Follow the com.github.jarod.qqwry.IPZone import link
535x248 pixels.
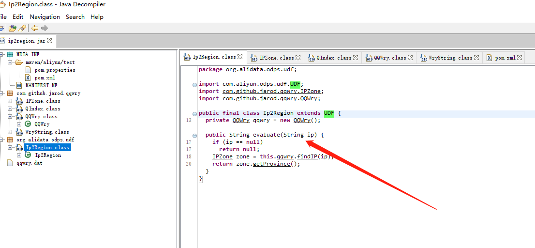click(x=272, y=91)
